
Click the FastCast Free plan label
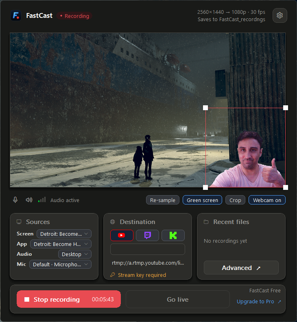click(265, 290)
